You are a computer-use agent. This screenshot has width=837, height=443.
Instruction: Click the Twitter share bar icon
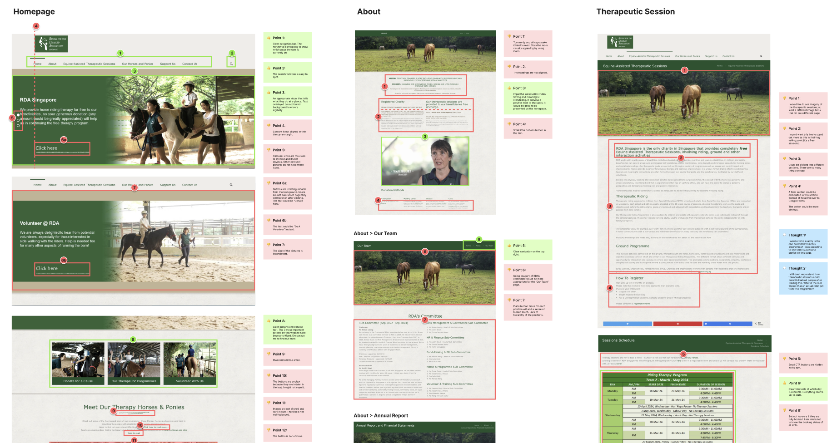(x=628, y=324)
